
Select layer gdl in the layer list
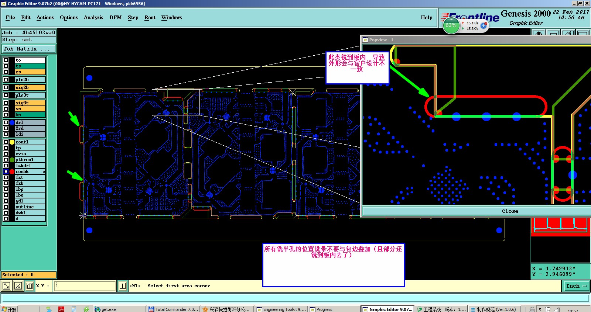(x=30, y=201)
